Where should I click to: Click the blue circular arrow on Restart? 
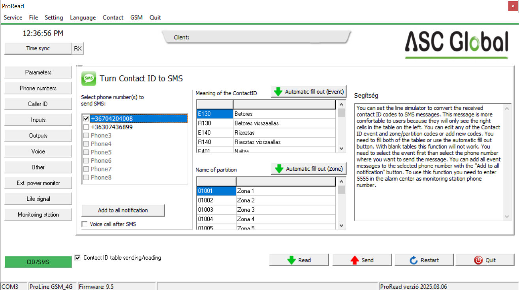(x=414, y=260)
